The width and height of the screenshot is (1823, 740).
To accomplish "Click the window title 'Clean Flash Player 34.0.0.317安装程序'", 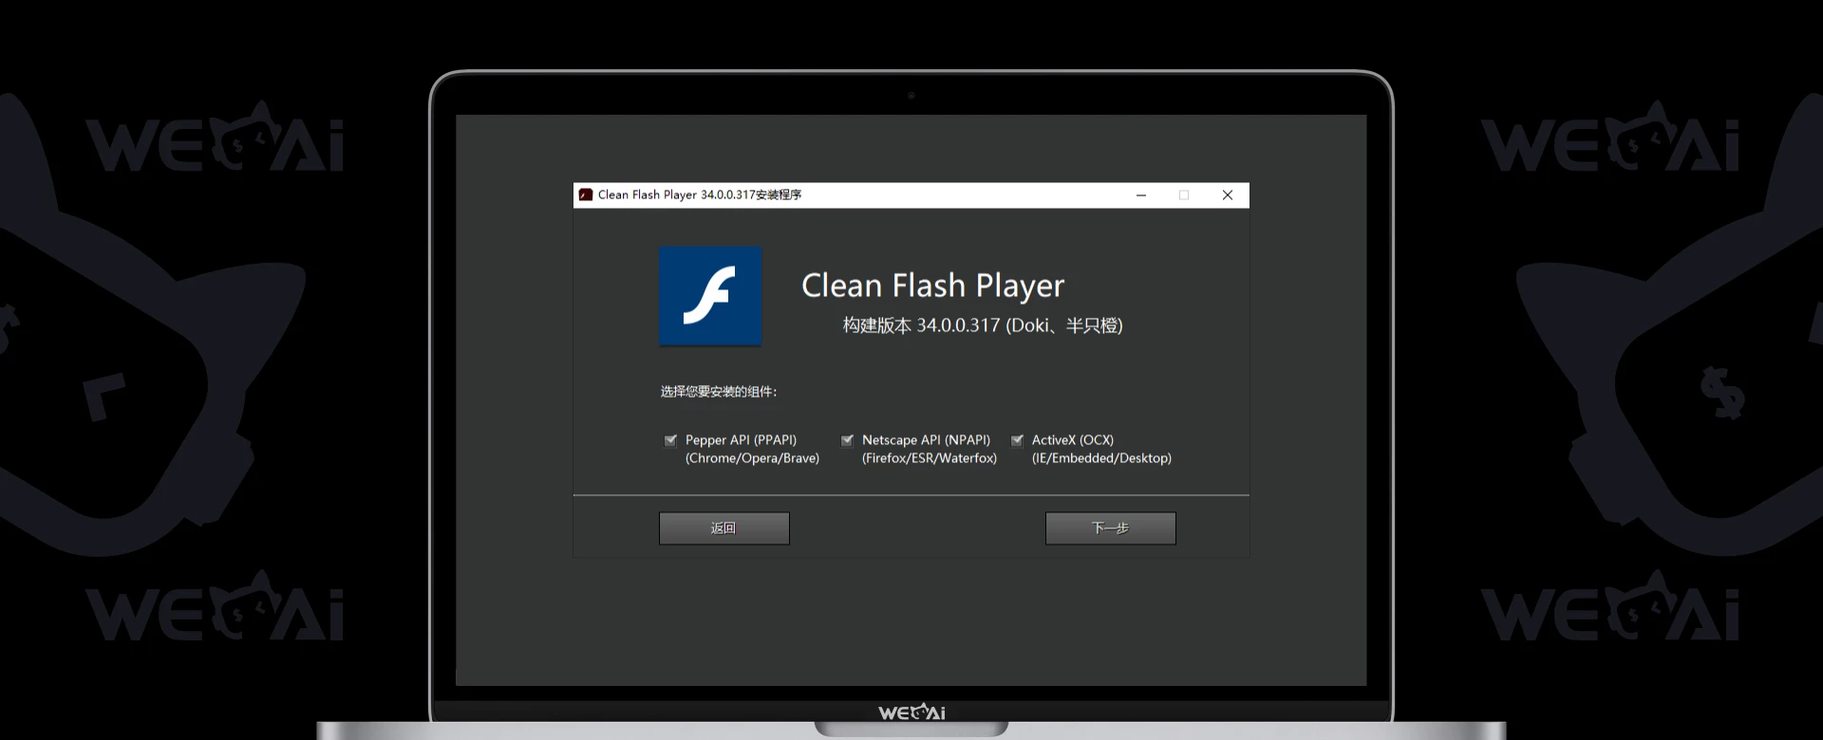I will click(x=700, y=194).
